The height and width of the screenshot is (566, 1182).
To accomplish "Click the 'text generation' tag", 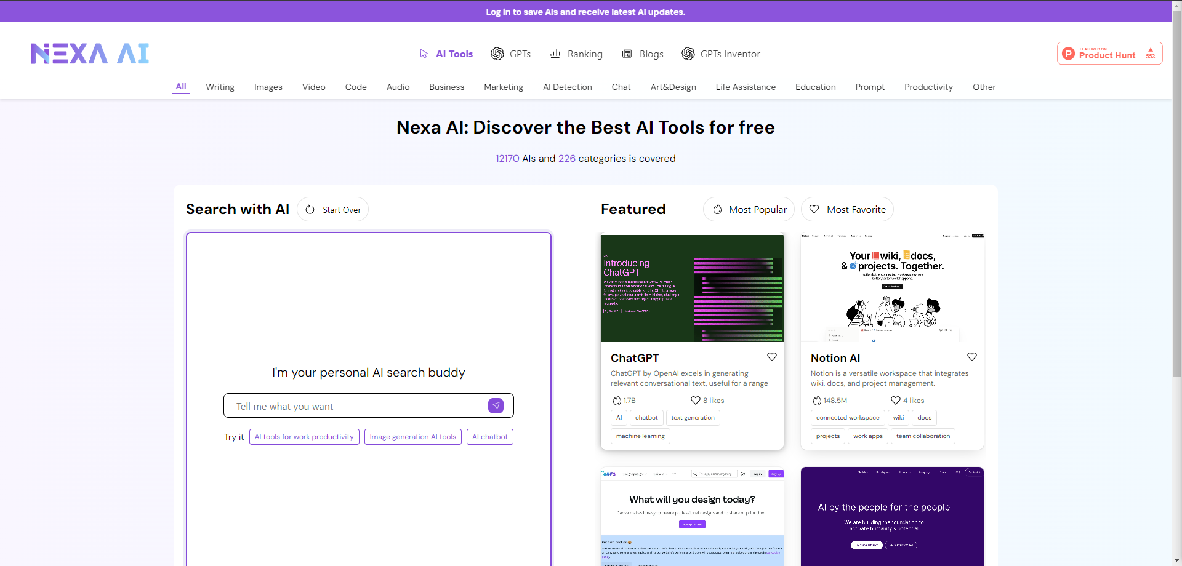I will pyautogui.click(x=693, y=418).
